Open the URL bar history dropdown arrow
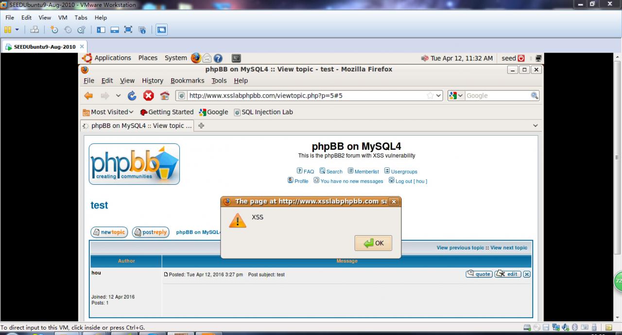Image resolution: width=622 pixels, height=335 pixels. [x=438, y=96]
